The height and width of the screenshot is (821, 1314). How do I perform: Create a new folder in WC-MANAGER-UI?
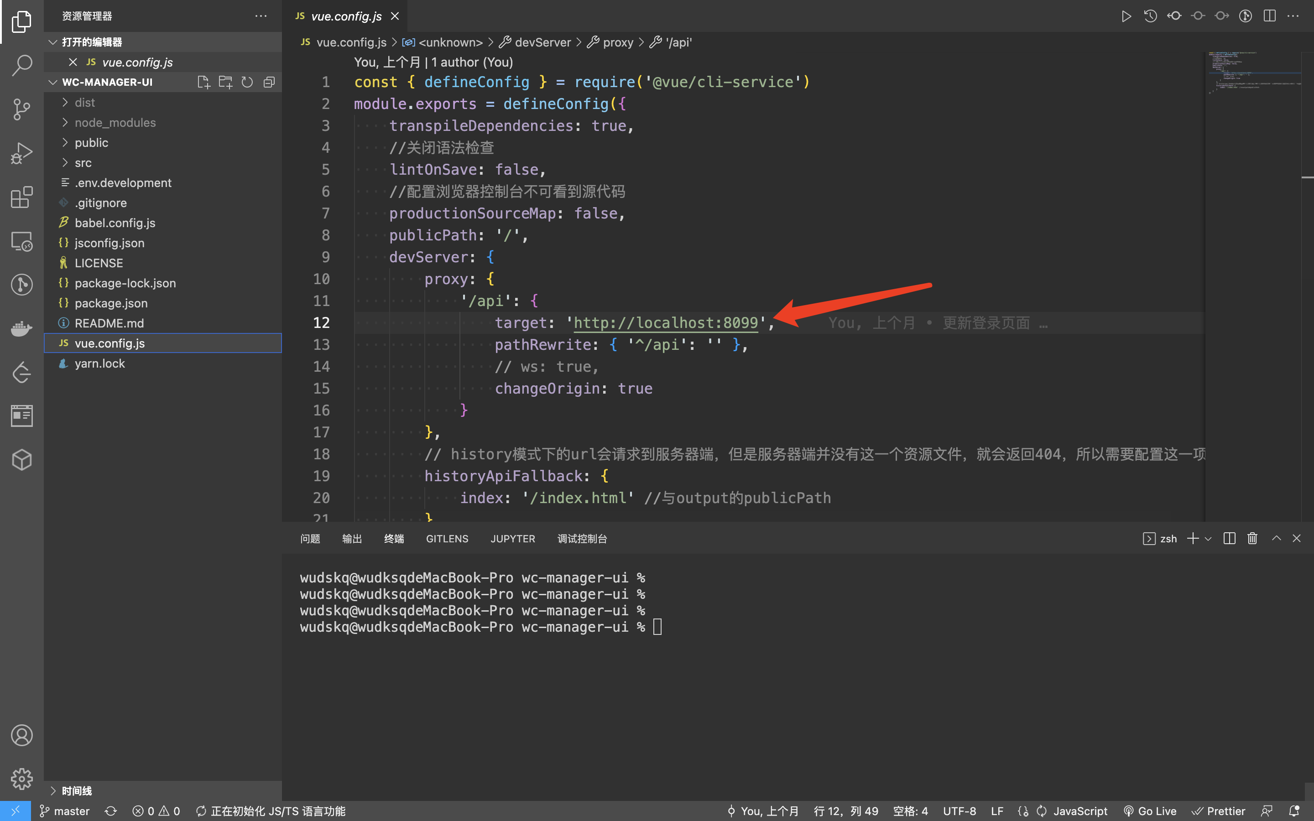(x=225, y=82)
